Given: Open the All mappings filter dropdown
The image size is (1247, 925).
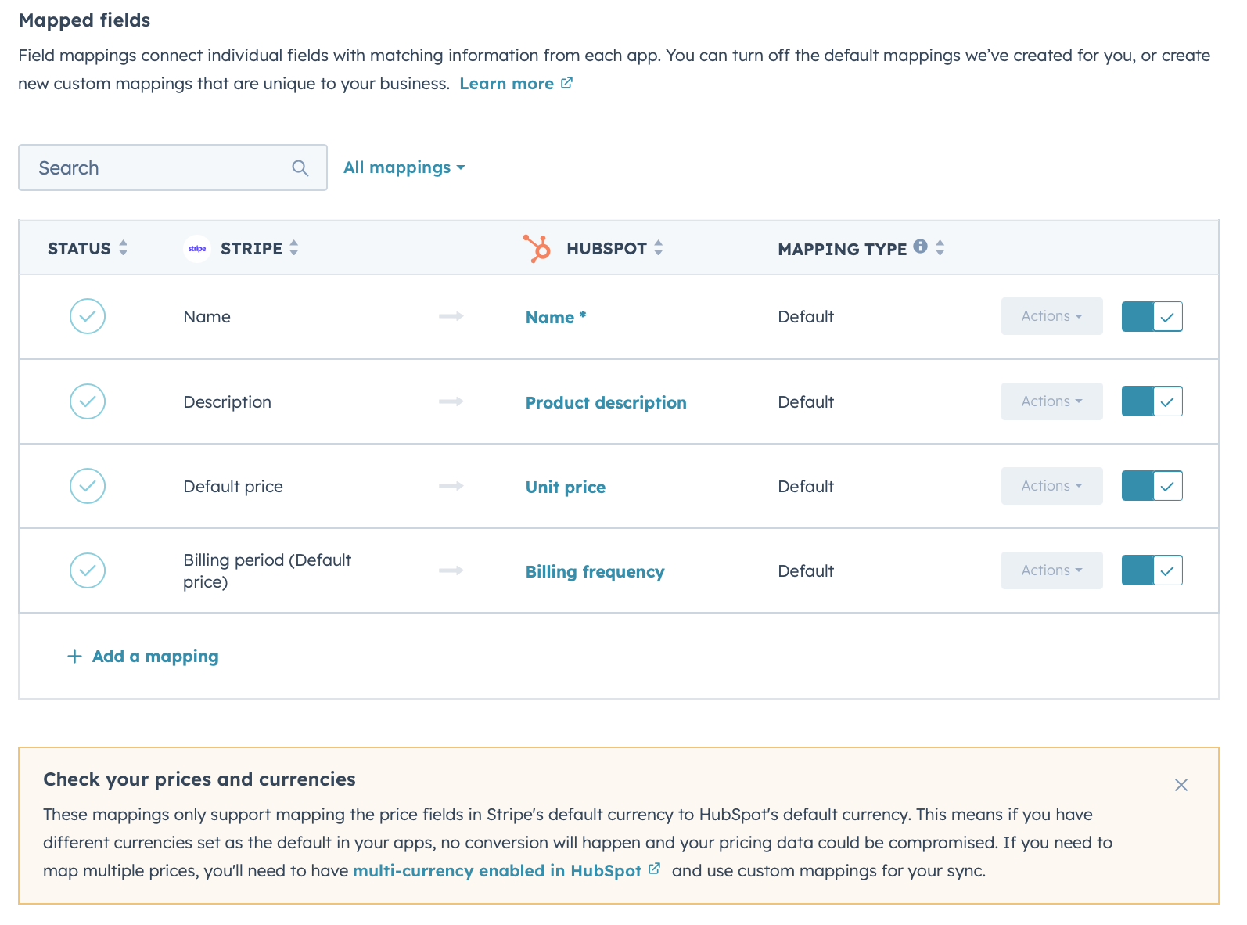Looking at the screenshot, I should 404,167.
